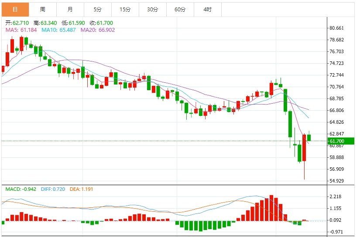Click the tallest red MACD histogram bar
This screenshot has width=360, height=237.
point(271,208)
